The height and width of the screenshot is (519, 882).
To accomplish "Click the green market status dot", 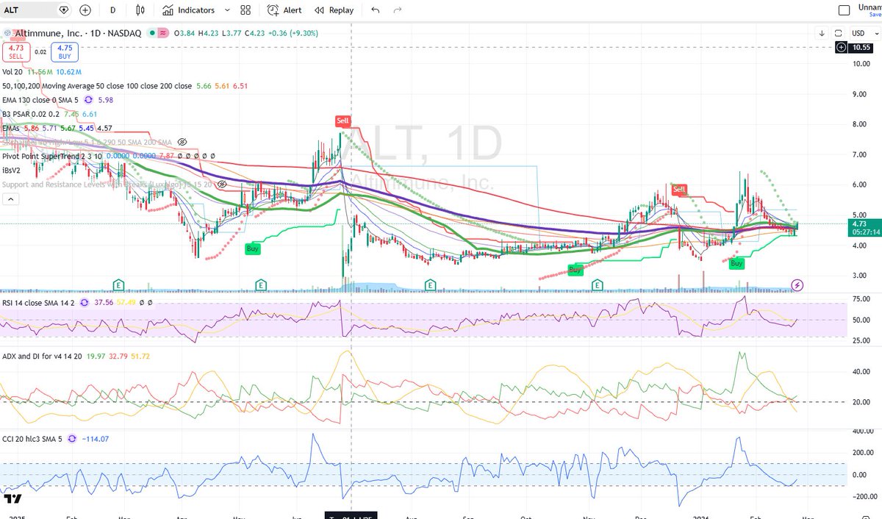I will click(x=151, y=32).
